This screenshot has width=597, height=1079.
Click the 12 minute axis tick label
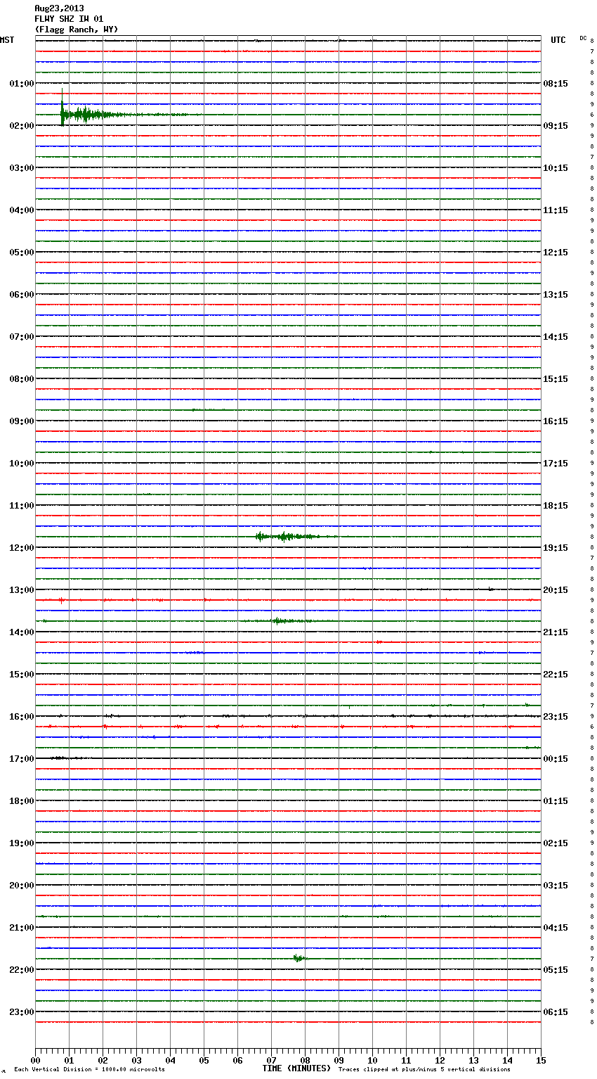440,1060
